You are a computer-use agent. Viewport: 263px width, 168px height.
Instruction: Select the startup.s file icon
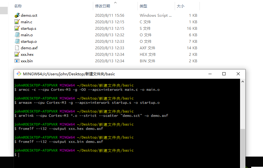tap(17, 29)
